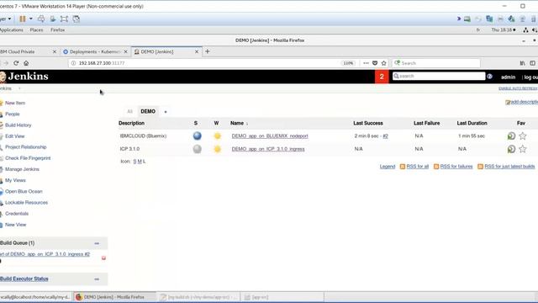The width and height of the screenshot is (538, 303).
Task: Close the DEMO [Jenkins] browser tab
Action: [197, 51]
